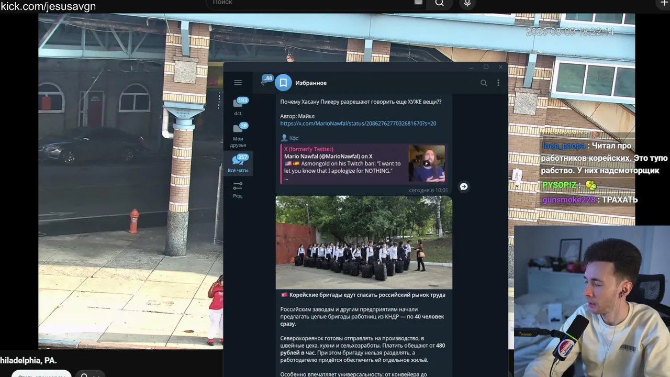670x377 pixels.
Task: Open the x.com MarioNawfal status link
Action: (358, 124)
